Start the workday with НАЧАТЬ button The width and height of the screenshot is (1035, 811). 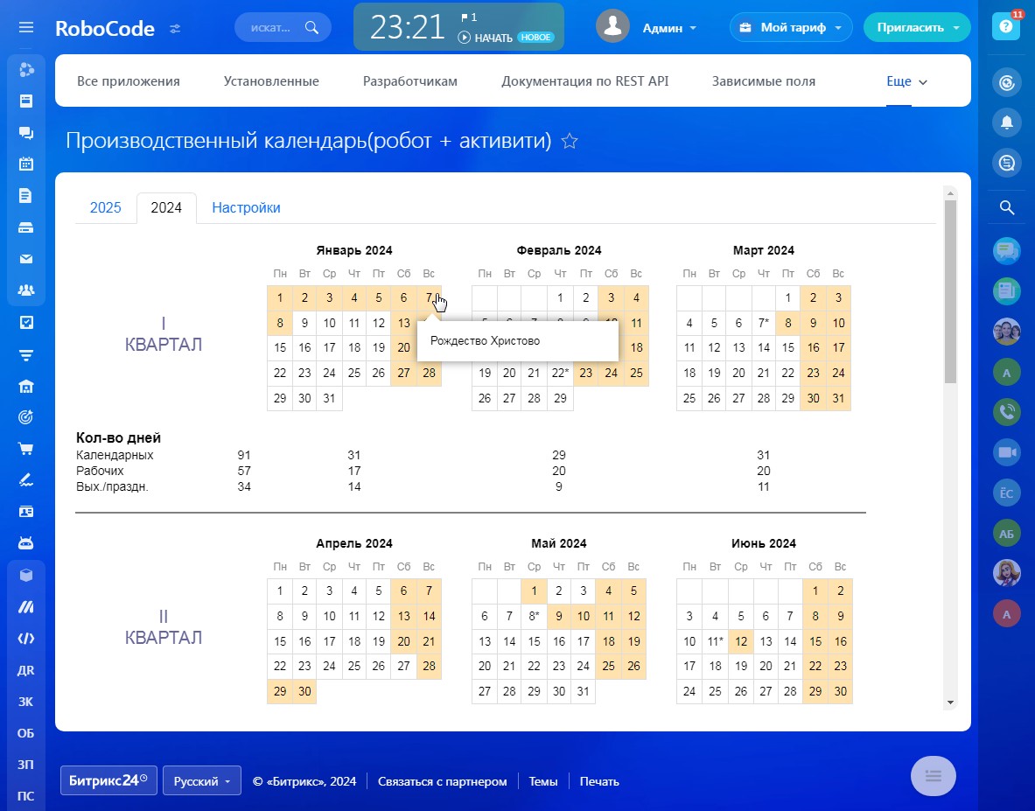pos(486,38)
